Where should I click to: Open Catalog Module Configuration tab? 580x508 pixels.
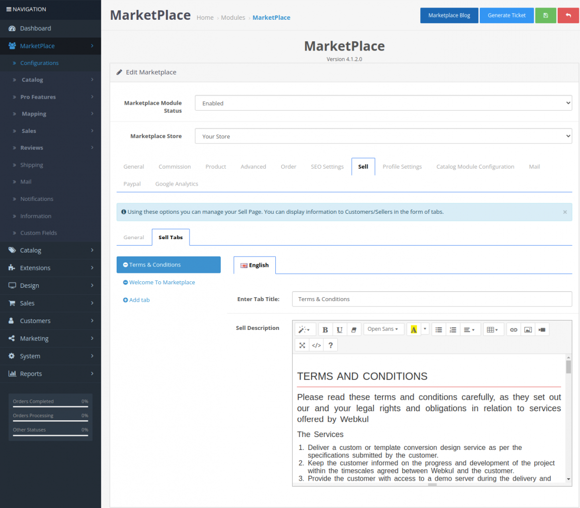click(475, 167)
